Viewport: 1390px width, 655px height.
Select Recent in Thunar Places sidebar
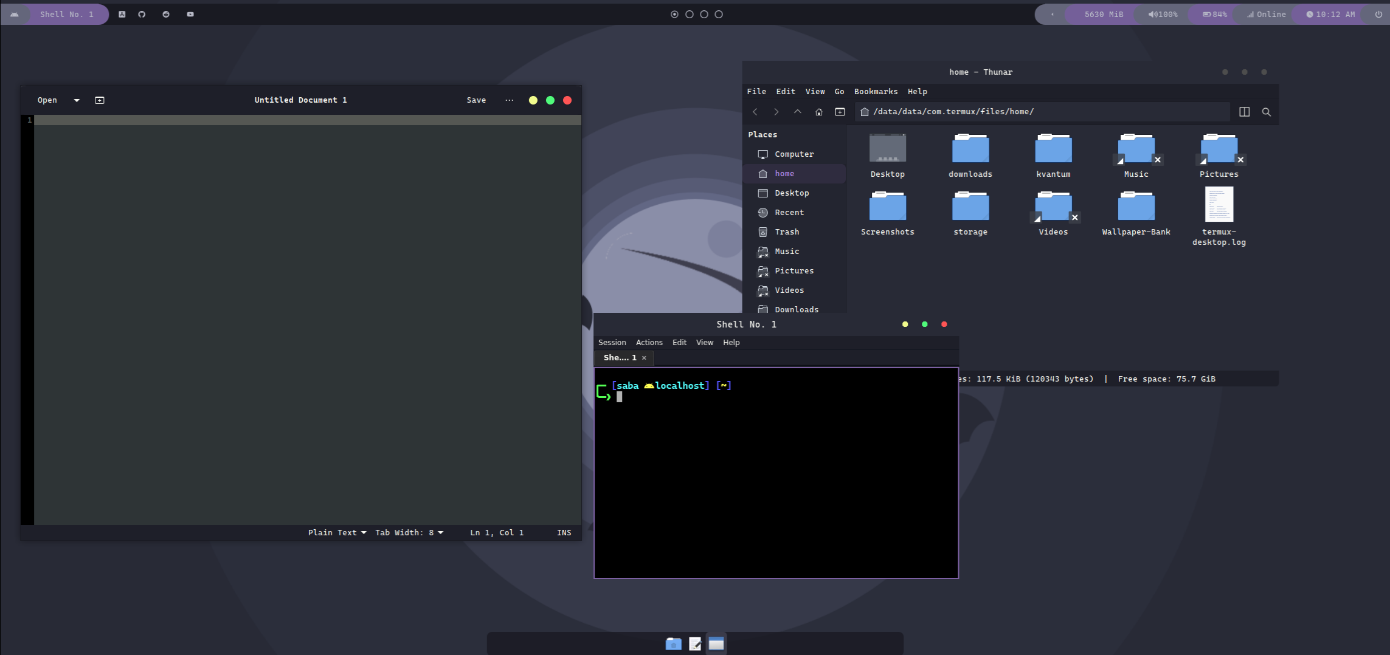(x=794, y=213)
